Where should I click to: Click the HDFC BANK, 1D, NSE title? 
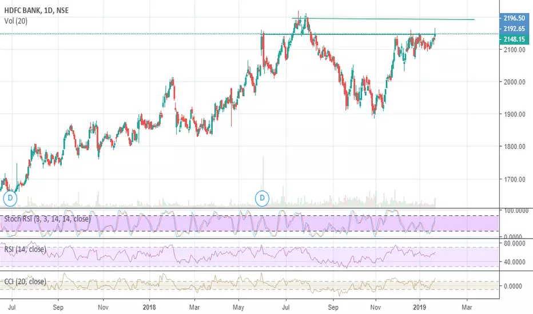point(37,10)
